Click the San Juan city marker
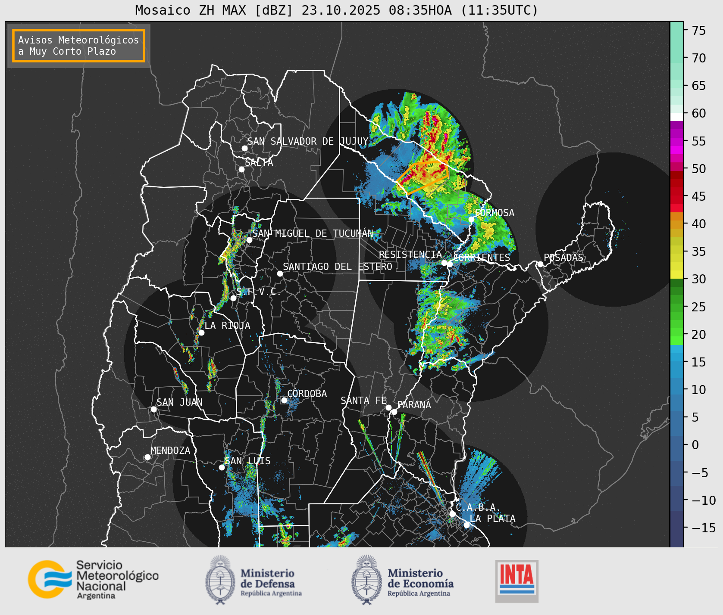Screen dimensions: 723x615 click(153, 409)
